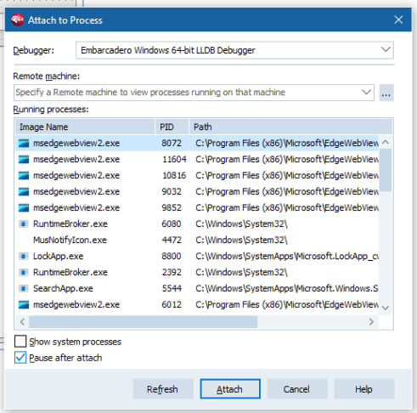Click icon of msedgewebview2.exe PID 9032
This screenshot has width=417, height=413.
tap(24, 192)
